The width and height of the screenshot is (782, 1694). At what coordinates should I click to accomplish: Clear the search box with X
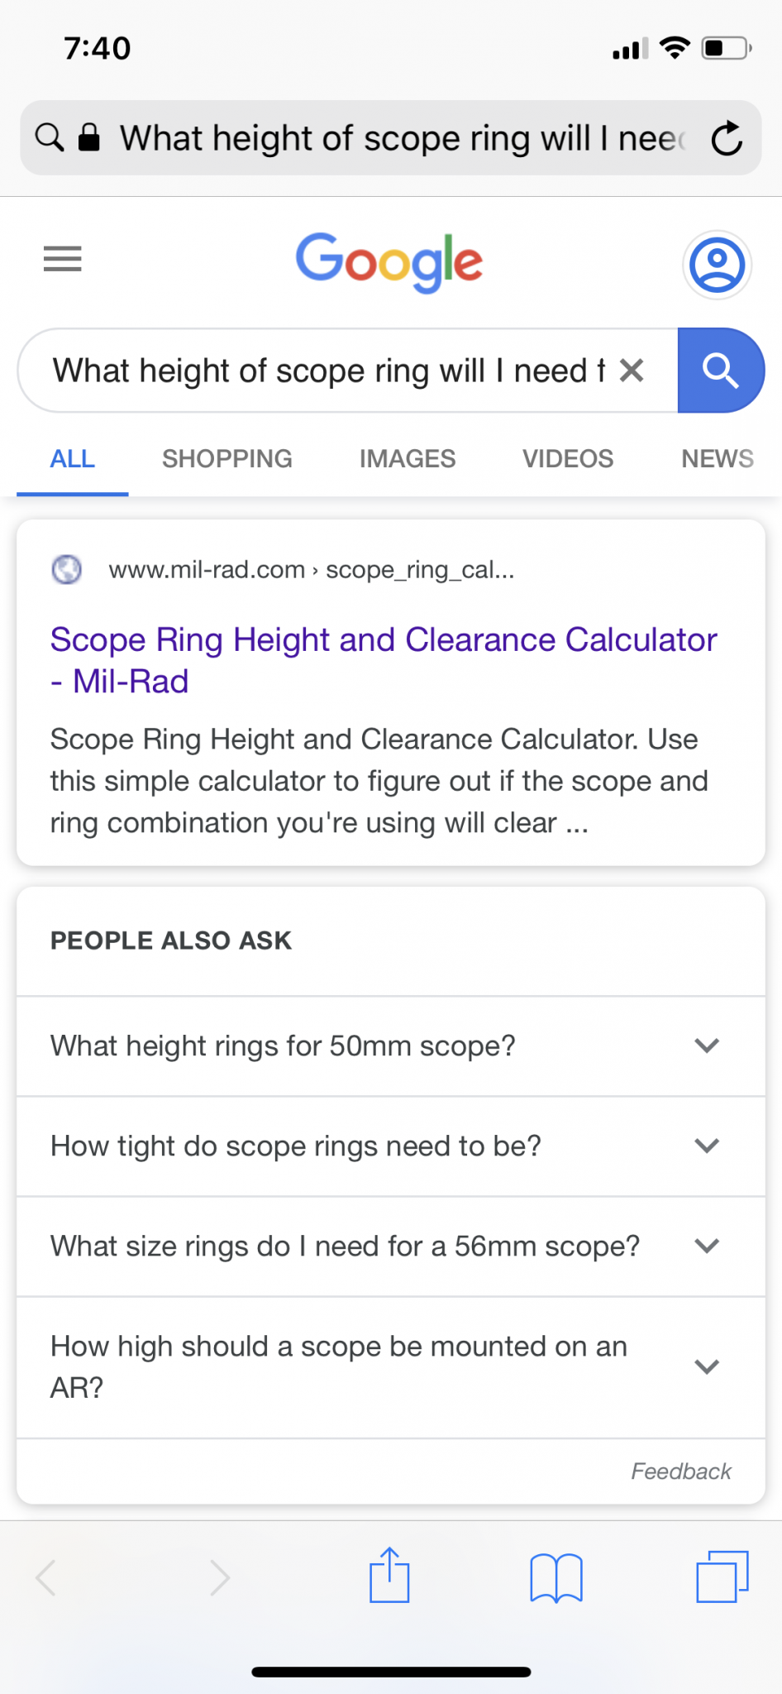click(632, 371)
